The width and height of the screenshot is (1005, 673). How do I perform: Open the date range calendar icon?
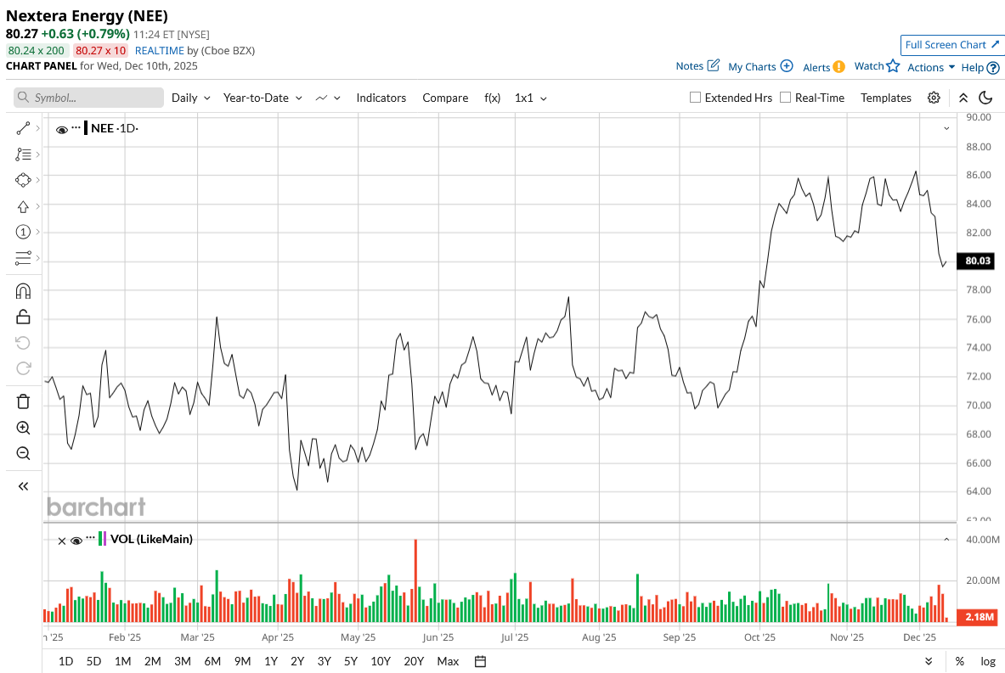480,661
